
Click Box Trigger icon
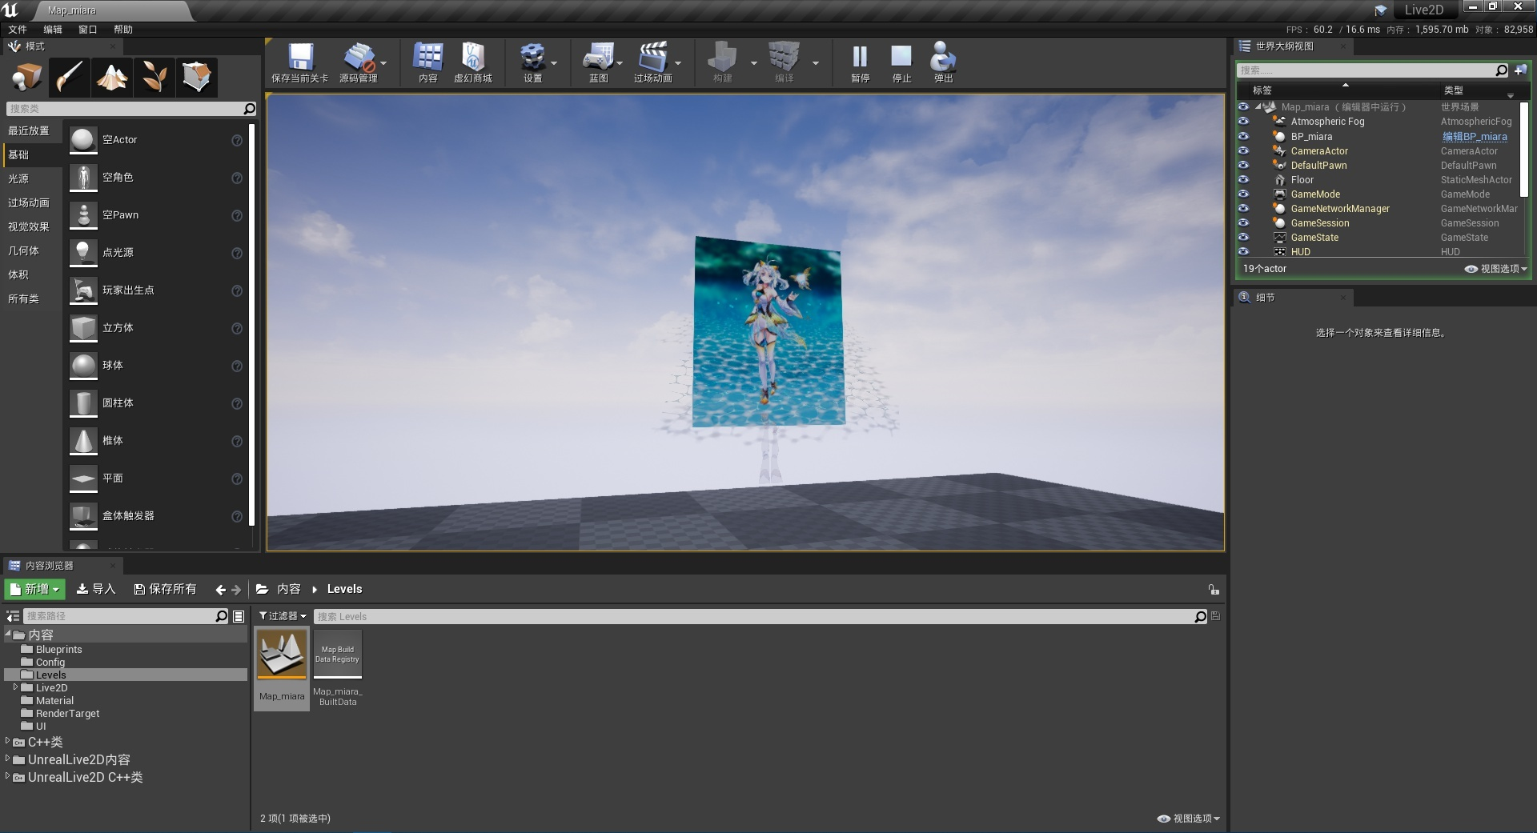click(x=83, y=516)
